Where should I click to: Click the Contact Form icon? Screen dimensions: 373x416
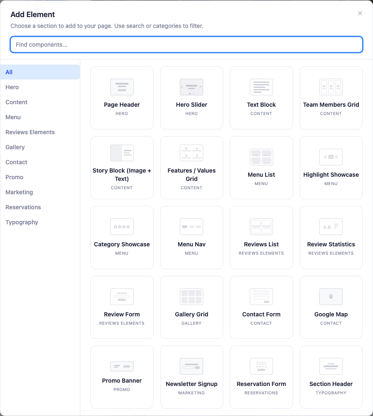tap(261, 297)
